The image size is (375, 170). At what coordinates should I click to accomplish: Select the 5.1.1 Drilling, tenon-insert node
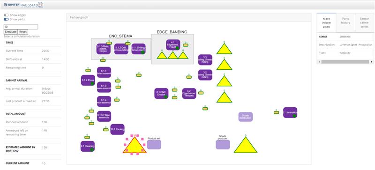point(138,49)
